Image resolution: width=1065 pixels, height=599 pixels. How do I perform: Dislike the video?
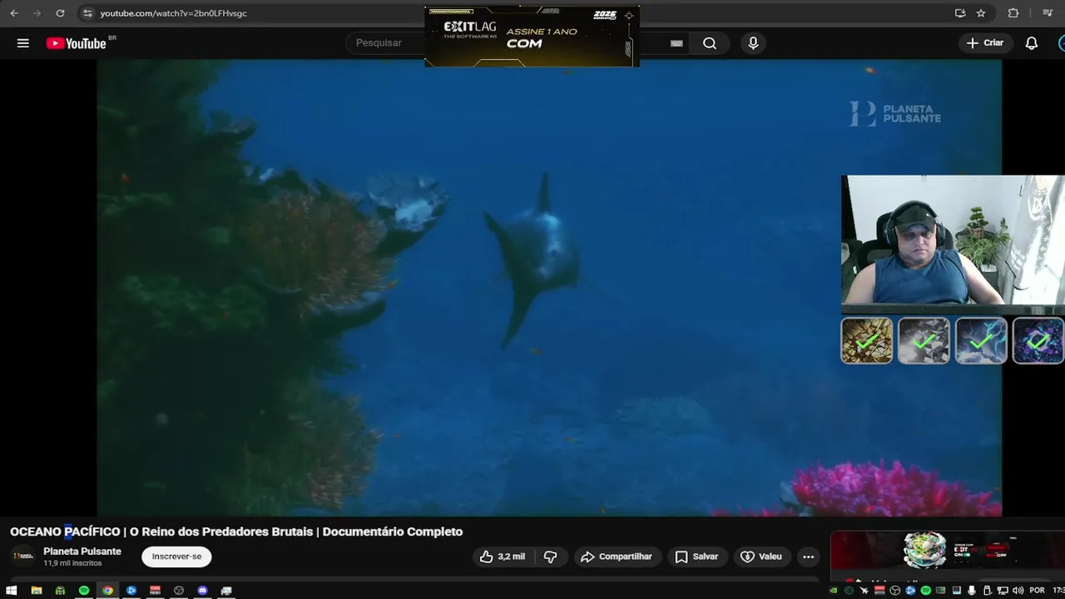tap(550, 557)
